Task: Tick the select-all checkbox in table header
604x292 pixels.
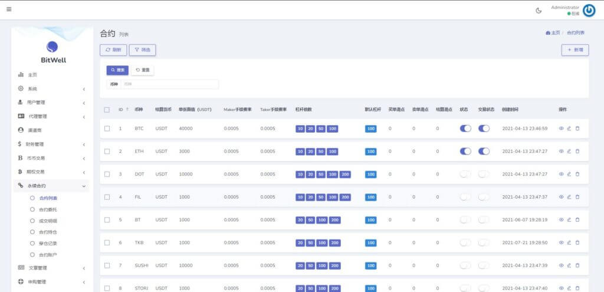Action: (107, 110)
